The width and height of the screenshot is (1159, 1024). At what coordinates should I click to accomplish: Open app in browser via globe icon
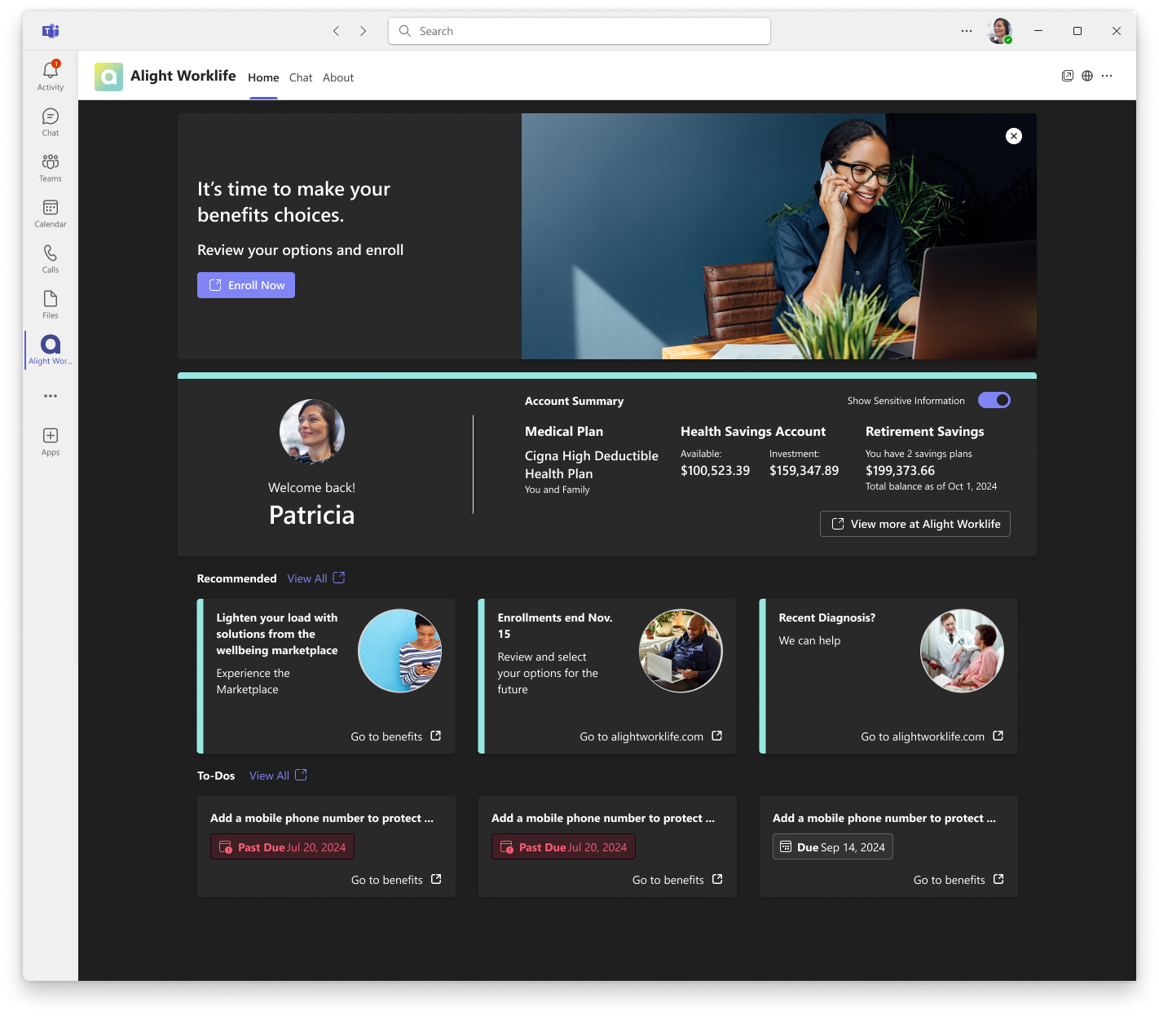1087,76
